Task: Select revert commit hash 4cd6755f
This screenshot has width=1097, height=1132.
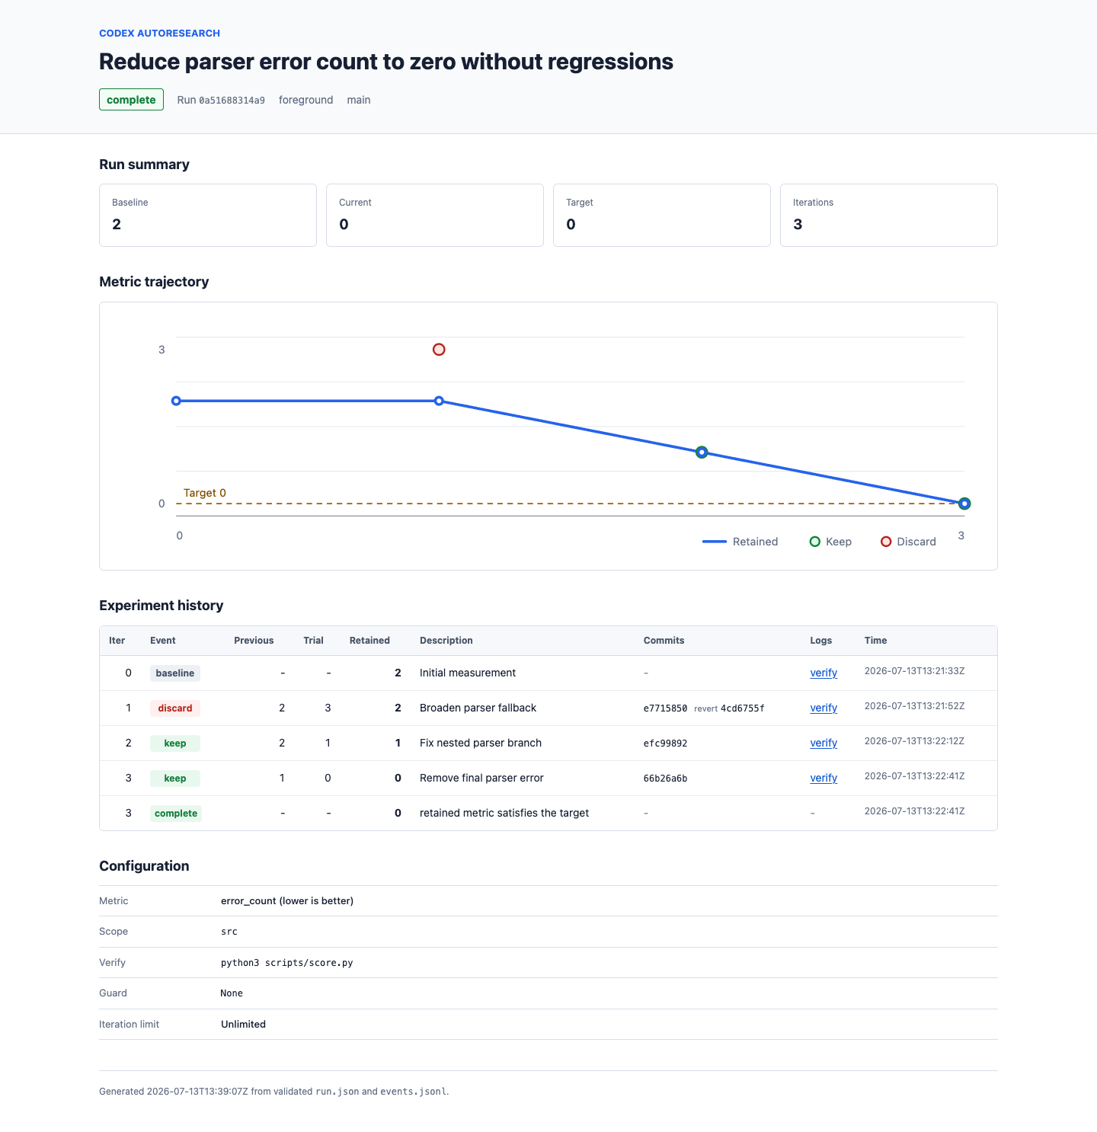Action: click(x=743, y=708)
